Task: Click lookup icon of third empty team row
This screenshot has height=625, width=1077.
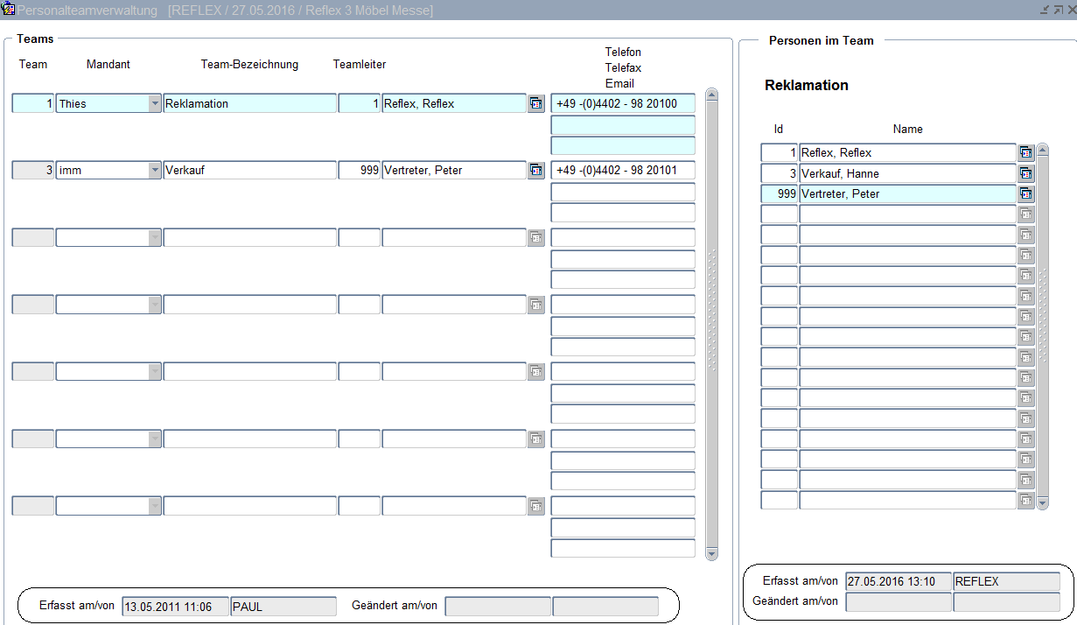Action: (535, 372)
